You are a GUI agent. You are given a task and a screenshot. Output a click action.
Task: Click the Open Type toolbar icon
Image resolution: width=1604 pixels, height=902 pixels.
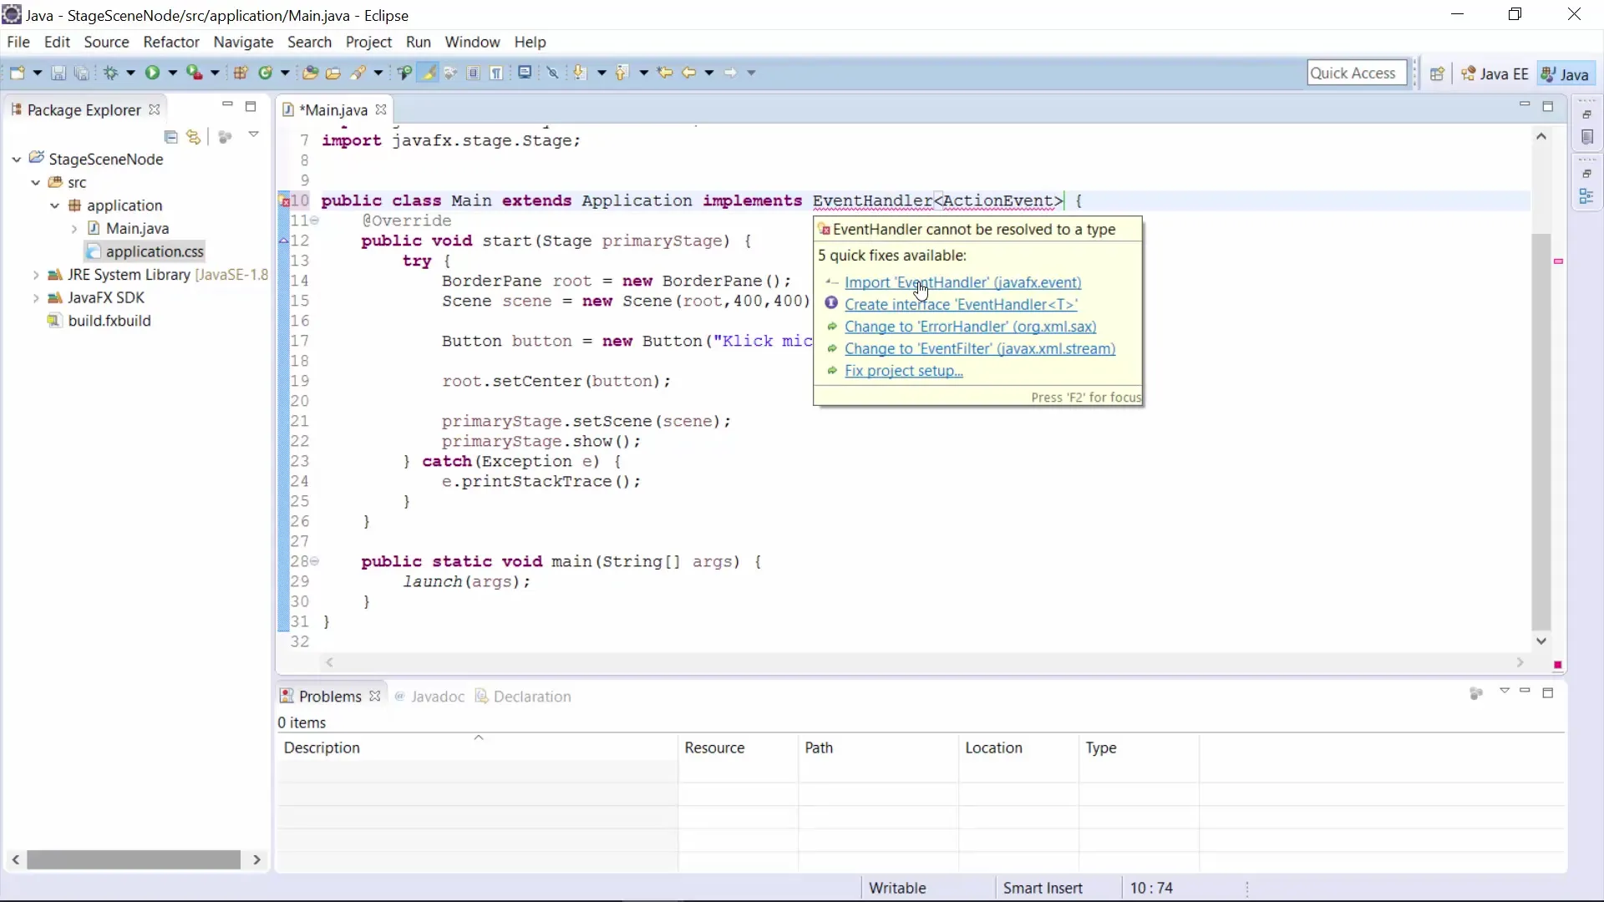(310, 73)
